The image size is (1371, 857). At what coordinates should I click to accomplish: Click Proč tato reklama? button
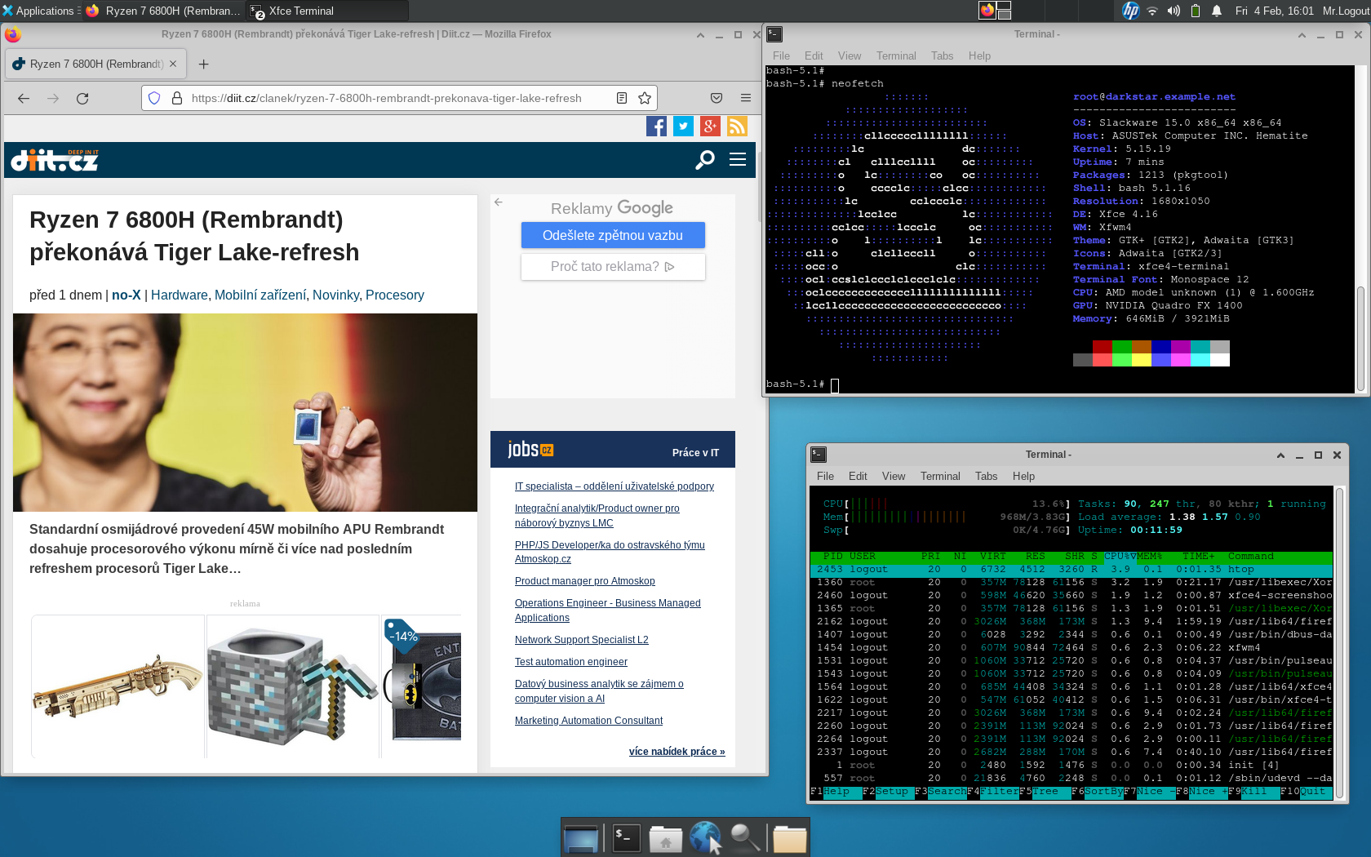613,266
